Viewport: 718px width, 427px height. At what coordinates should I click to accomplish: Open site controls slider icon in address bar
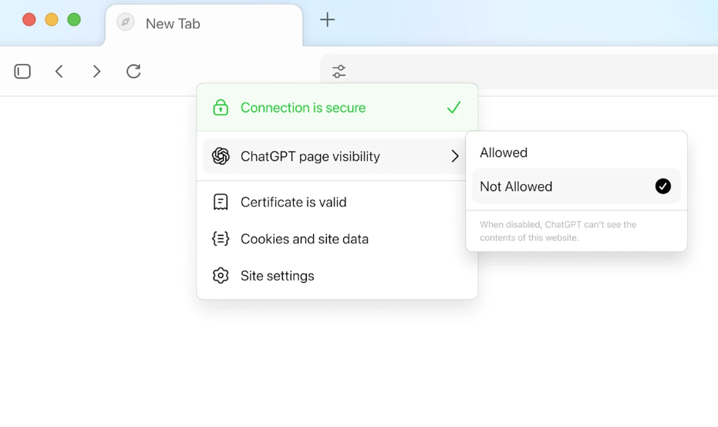point(339,72)
